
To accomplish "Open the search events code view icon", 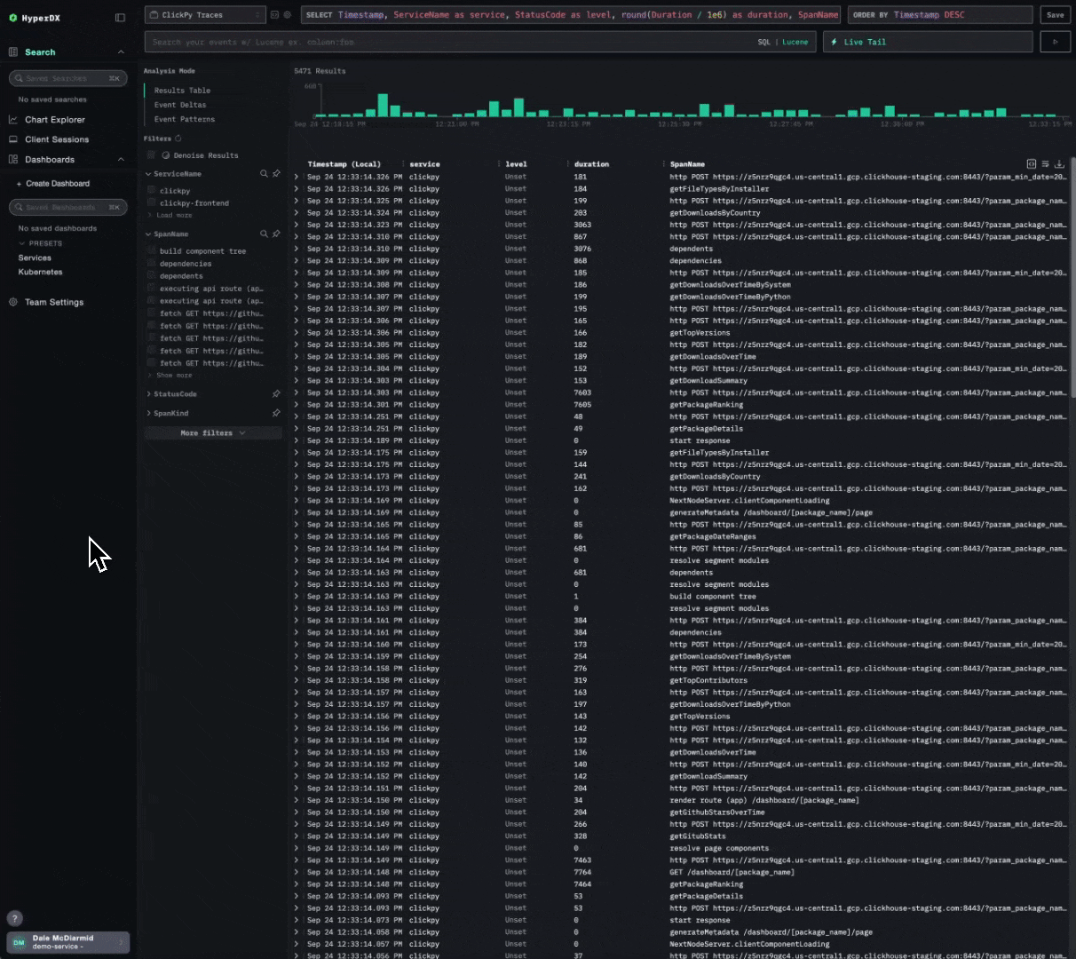I will [1030, 162].
